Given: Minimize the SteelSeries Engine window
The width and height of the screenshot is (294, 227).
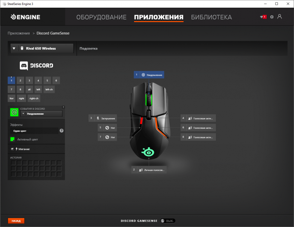Looking at the screenshot, I should tap(265, 4).
